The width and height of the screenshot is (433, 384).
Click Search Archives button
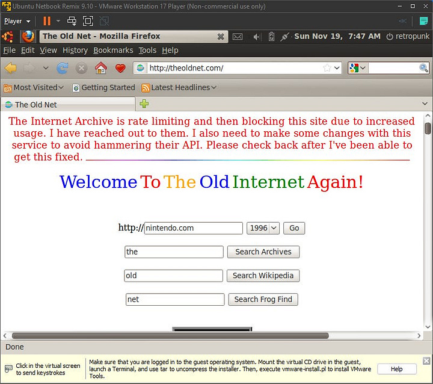pyautogui.click(x=263, y=252)
